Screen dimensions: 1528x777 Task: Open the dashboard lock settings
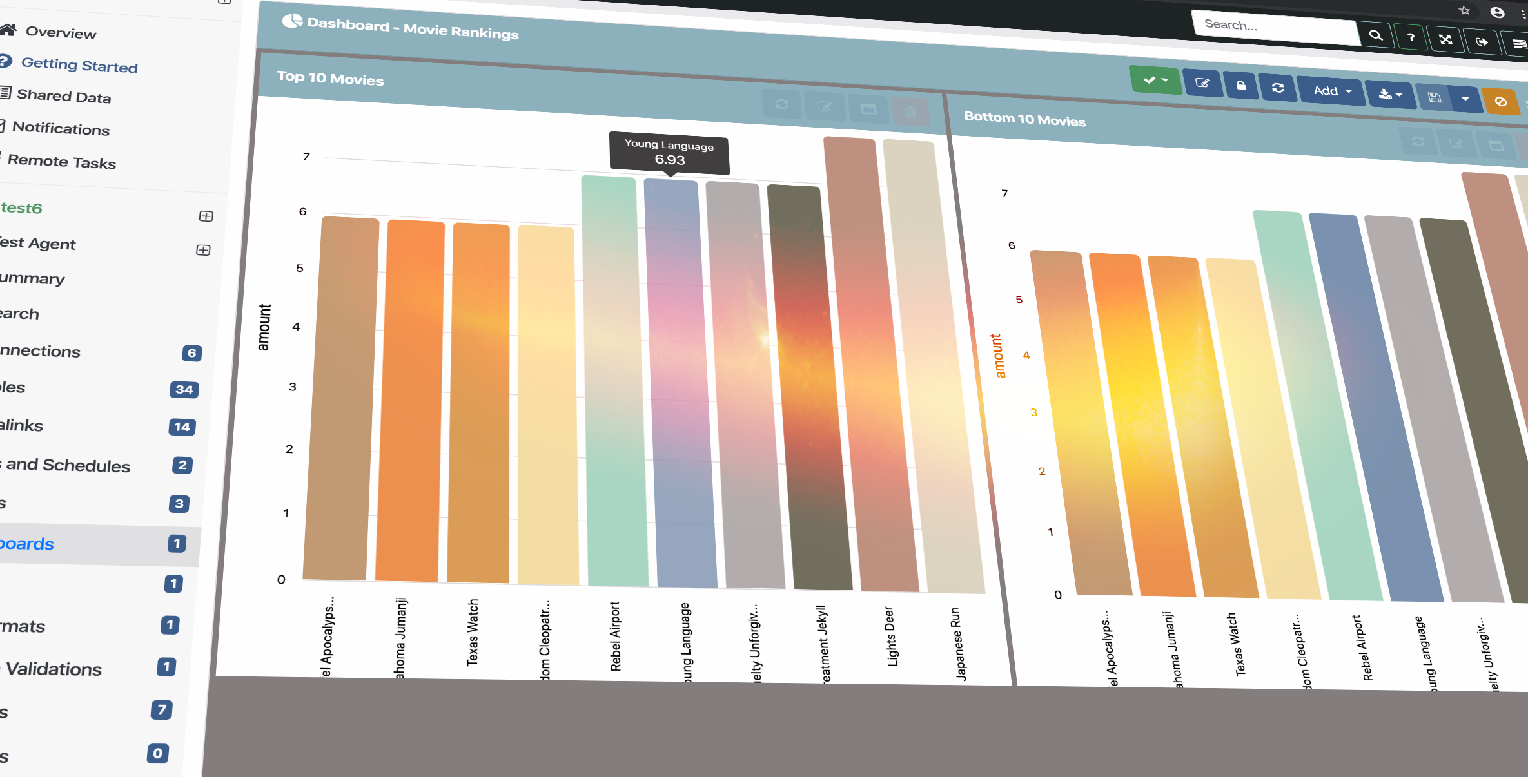1241,85
